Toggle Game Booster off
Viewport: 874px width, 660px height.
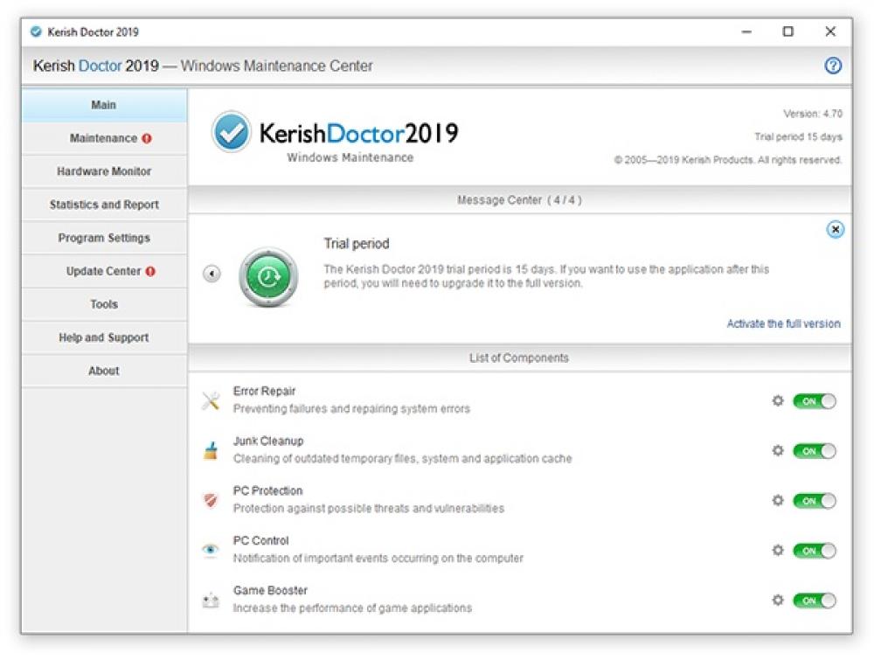813,601
